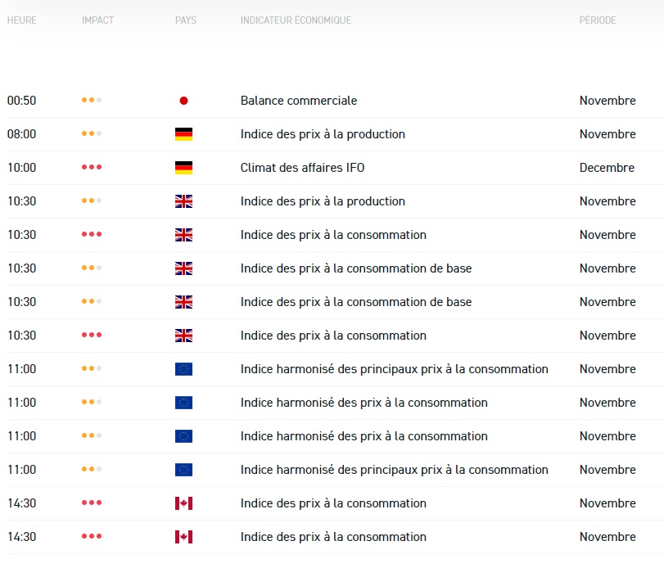Click the 00:50 time entry
The image size is (664, 577).
(22, 101)
